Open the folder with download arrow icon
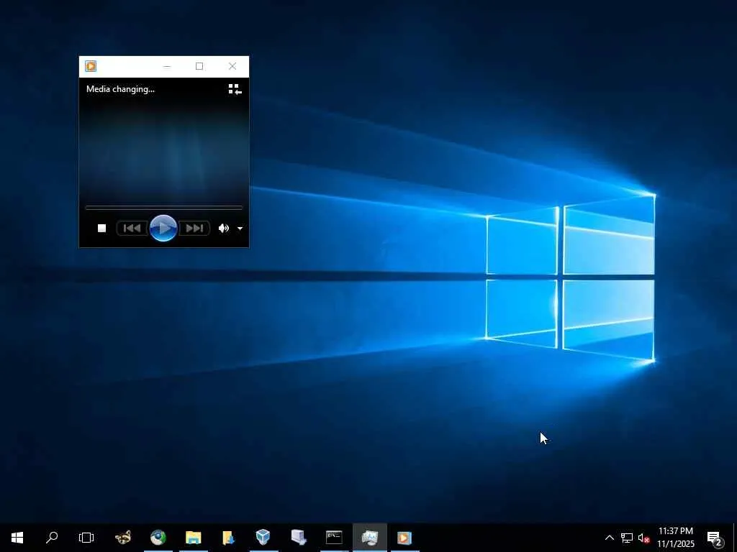 pyautogui.click(x=228, y=538)
